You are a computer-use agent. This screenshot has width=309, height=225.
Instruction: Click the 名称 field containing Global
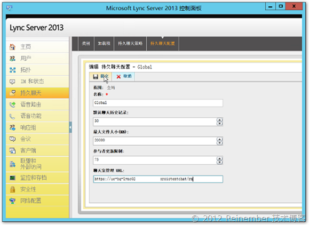pyautogui.click(x=158, y=103)
